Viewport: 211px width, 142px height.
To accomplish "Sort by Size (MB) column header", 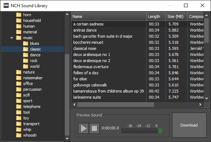I will click(176, 16).
